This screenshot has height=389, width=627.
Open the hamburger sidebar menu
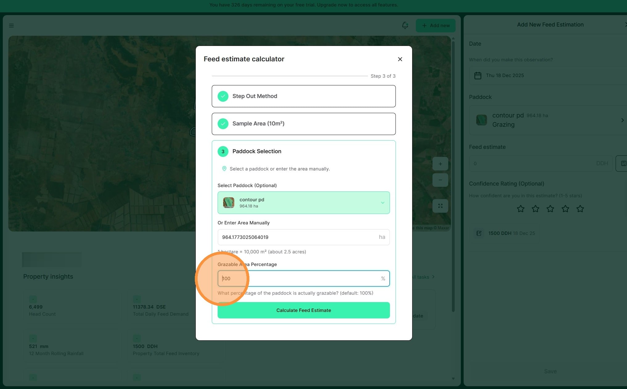11,26
